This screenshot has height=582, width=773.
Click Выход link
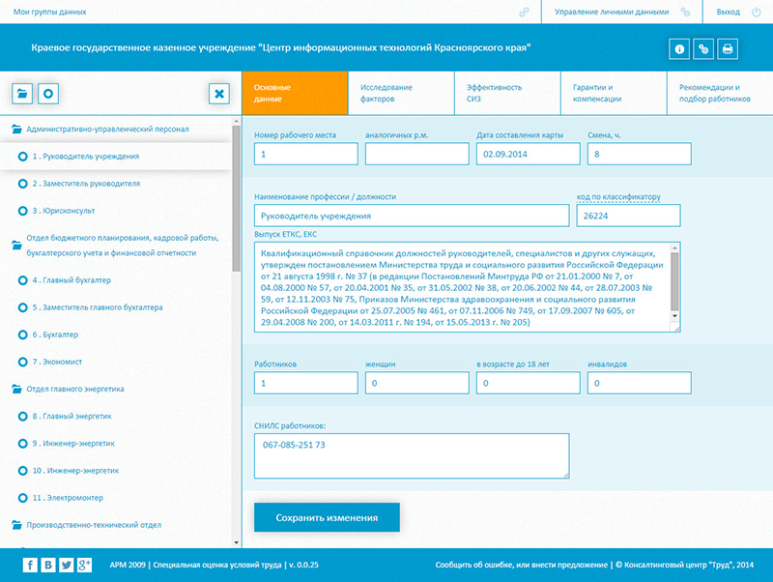(x=729, y=12)
